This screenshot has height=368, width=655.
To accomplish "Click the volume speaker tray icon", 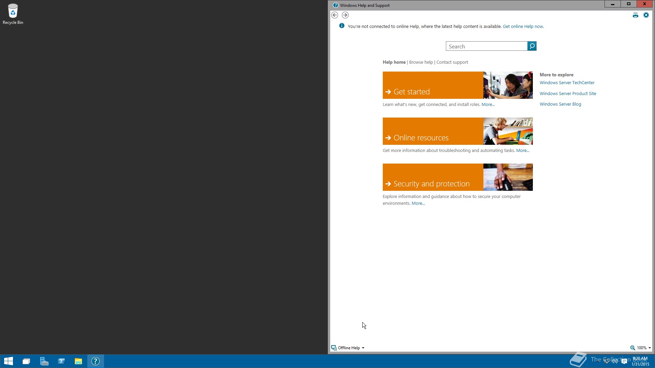I will [615, 361].
